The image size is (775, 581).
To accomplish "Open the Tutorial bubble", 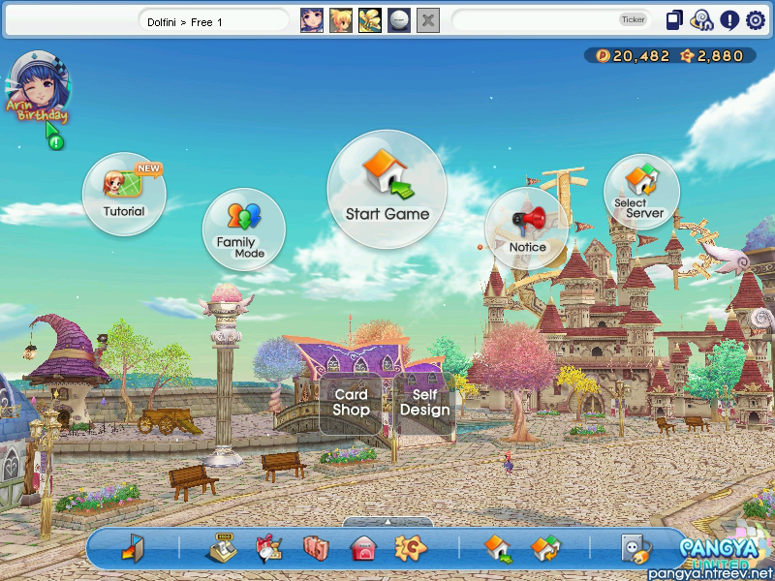I will point(124,195).
